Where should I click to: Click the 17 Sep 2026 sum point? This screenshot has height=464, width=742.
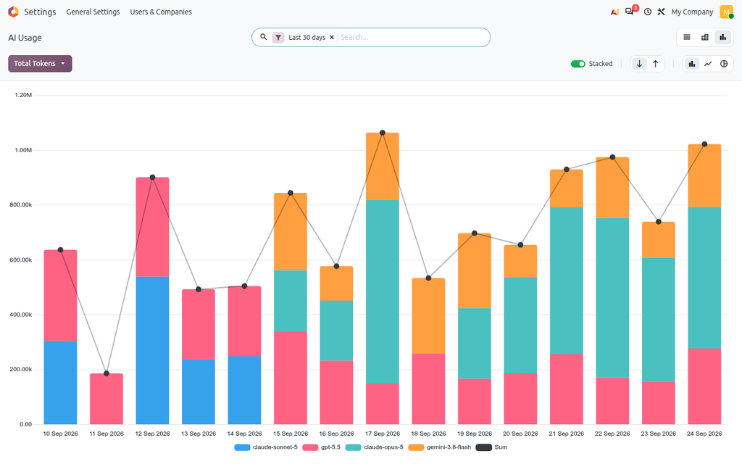[x=383, y=133]
